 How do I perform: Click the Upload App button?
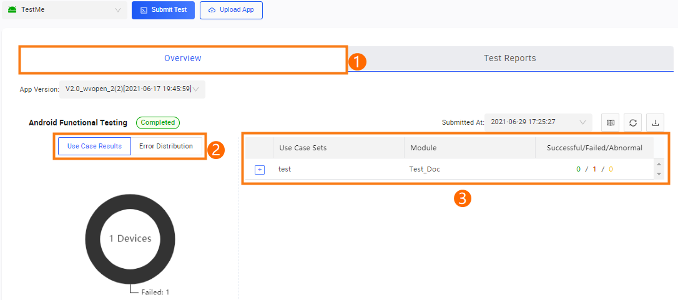[231, 10]
